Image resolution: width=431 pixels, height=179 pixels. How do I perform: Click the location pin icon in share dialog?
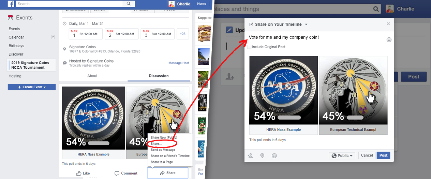click(x=262, y=156)
